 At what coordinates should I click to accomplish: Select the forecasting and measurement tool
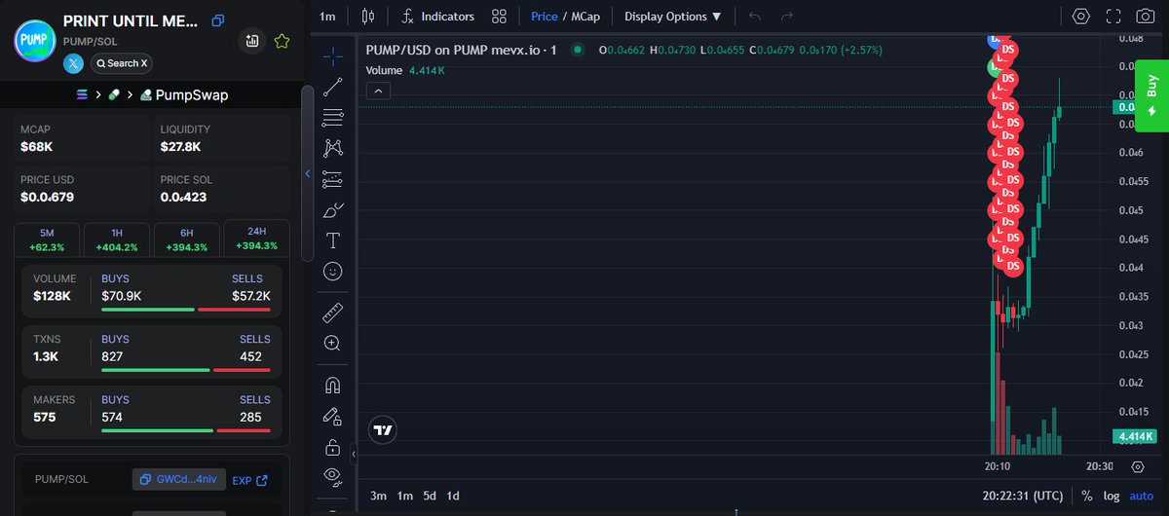pos(333,179)
